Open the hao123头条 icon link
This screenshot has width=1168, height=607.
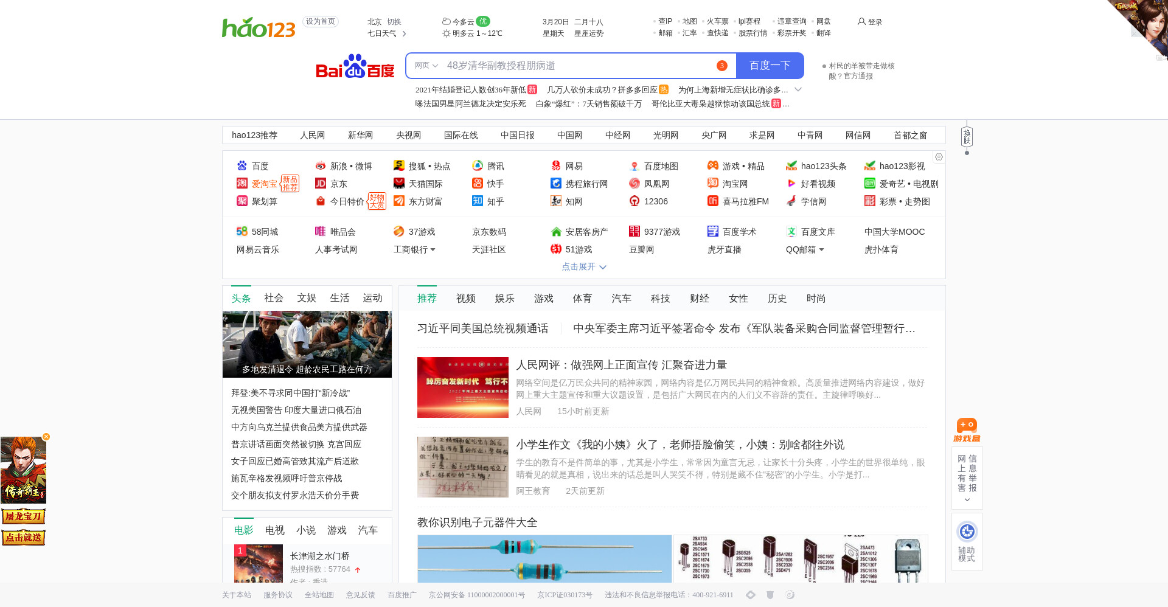tap(791, 166)
